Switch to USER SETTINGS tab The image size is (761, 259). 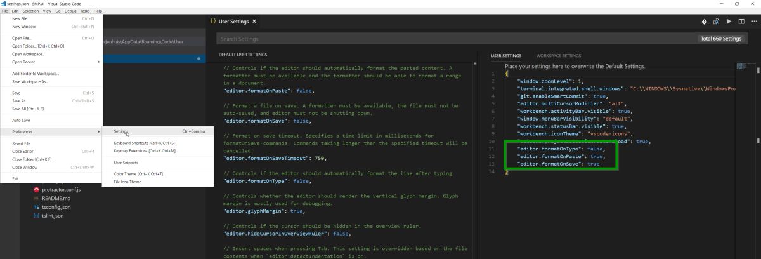pyautogui.click(x=506, y=56)
